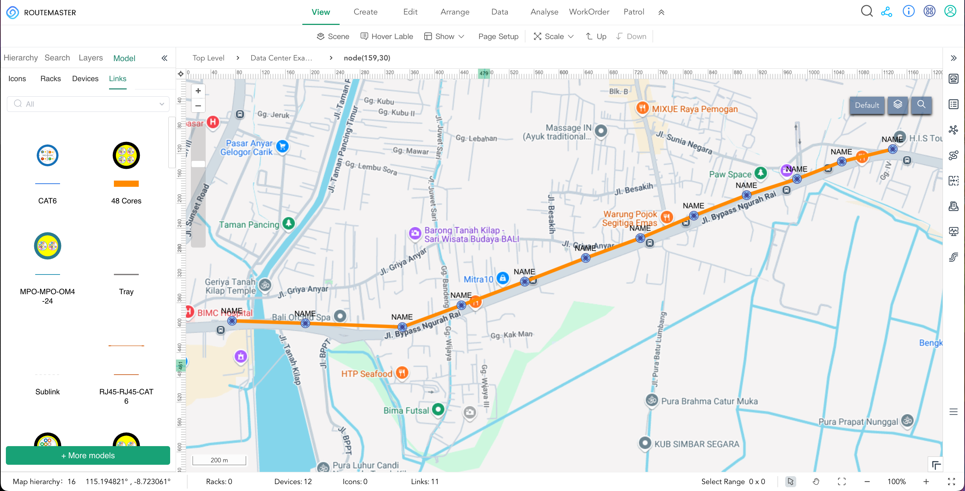965x491 pixels.
Task: Open the All link filter combo box
Action: pyautogui.click(x=88, y=104)
